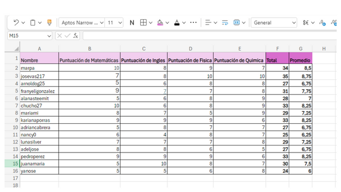Select the cell containing 'yanose'
Screen dimensions: 341x192
coord(39,171)
